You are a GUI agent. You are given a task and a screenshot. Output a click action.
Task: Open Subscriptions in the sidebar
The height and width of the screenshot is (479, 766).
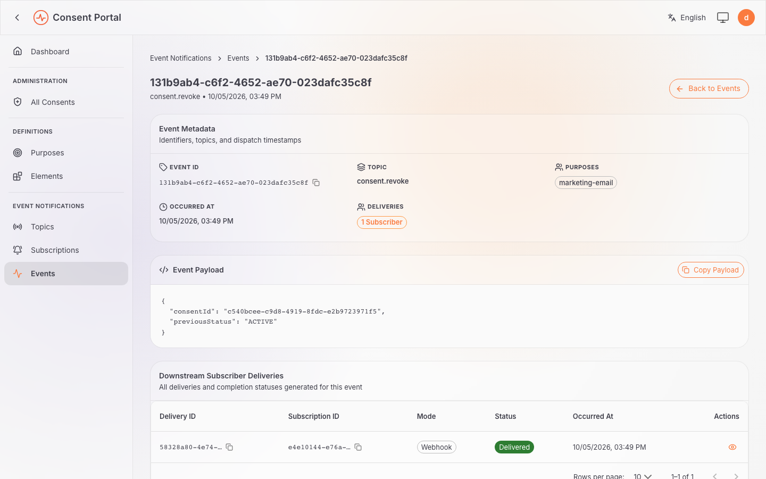pos(66,250)
